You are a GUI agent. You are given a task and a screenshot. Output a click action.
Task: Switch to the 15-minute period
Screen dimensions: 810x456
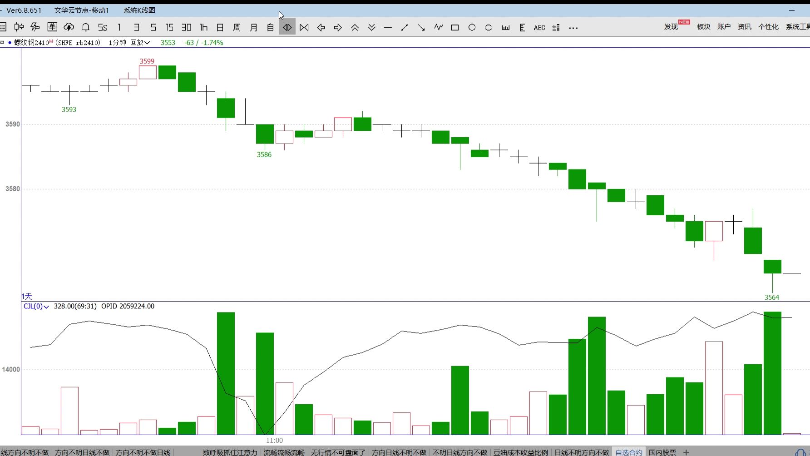click(169, 28)
